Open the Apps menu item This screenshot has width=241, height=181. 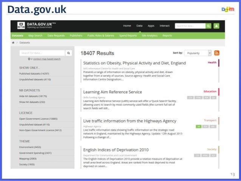151,26
